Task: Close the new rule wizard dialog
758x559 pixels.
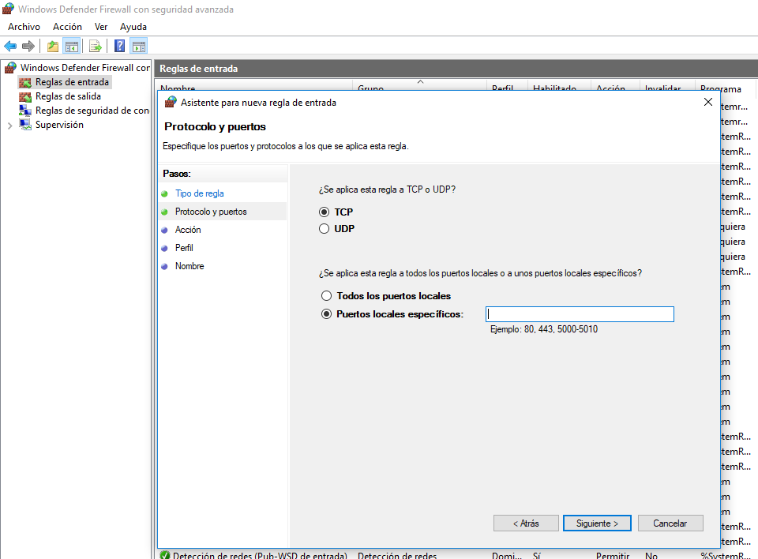Action: [x=708, y=102]
